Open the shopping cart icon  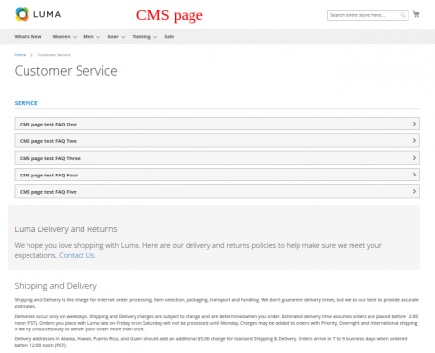click(416, 14)
